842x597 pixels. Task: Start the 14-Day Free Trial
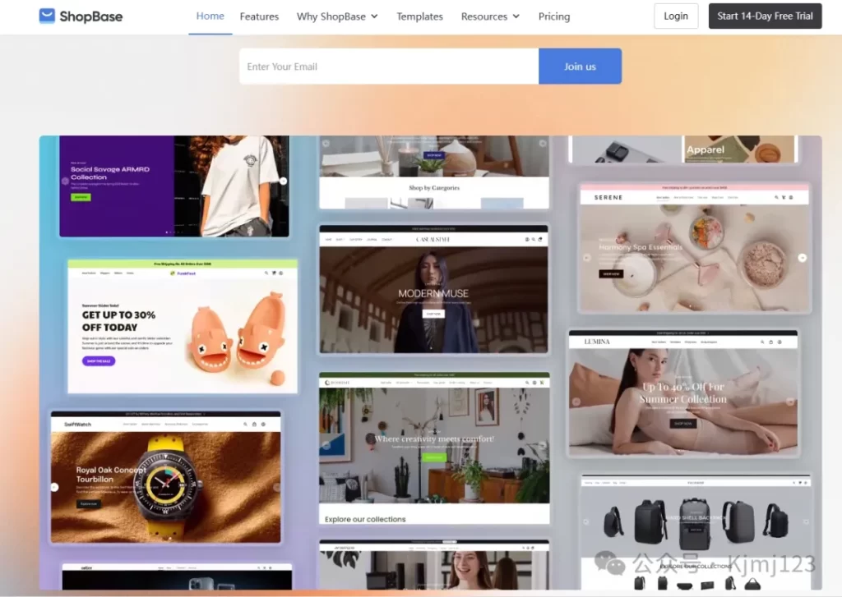coord(765,16)
